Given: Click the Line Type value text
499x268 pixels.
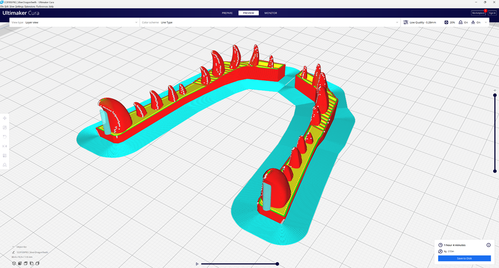Looking at the screenshot, I should click(x=167, y=22).
